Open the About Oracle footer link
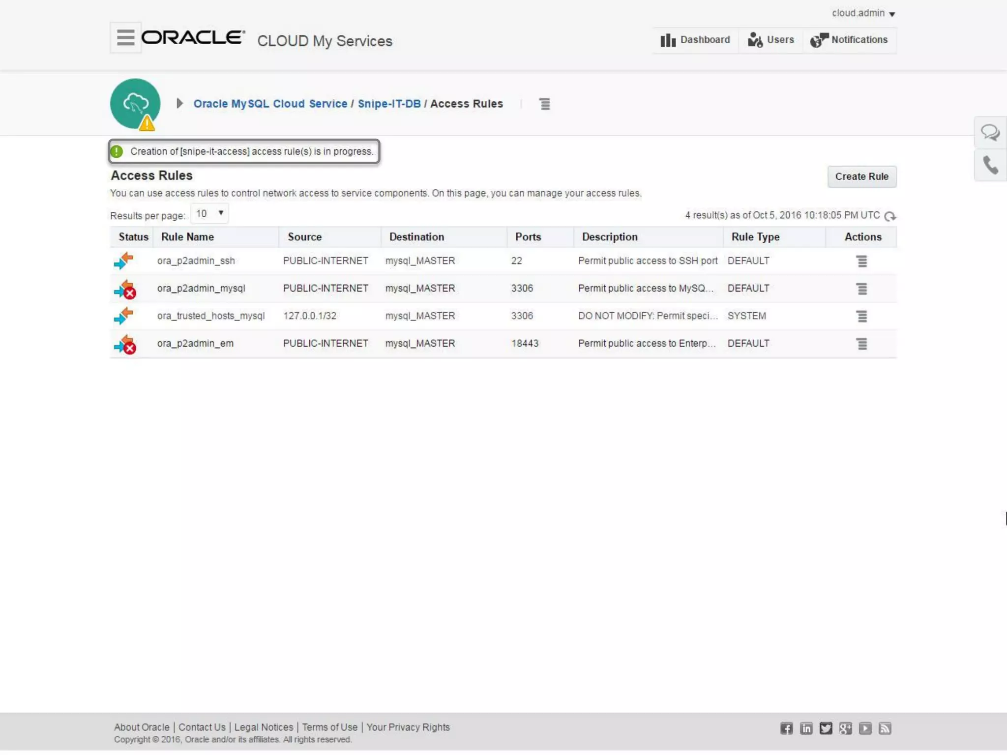This screenshot has height=755, width=1007. [x=142, y=727]
